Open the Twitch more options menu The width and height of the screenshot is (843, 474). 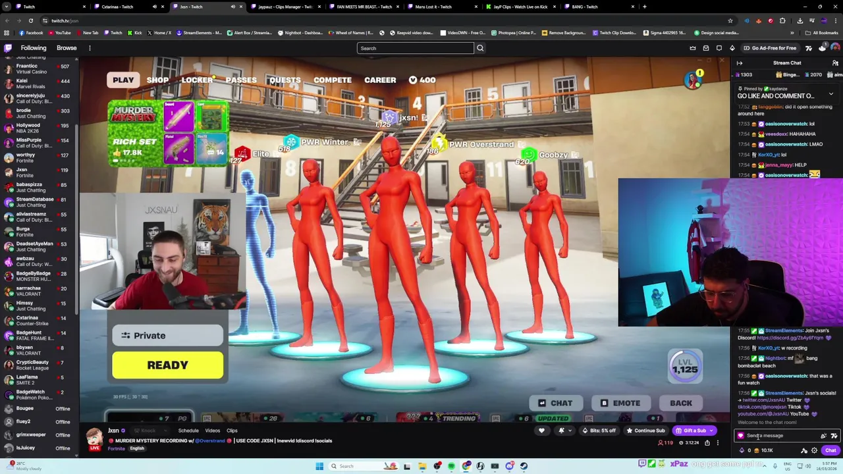pyautogui.click(x=90, y=48)
